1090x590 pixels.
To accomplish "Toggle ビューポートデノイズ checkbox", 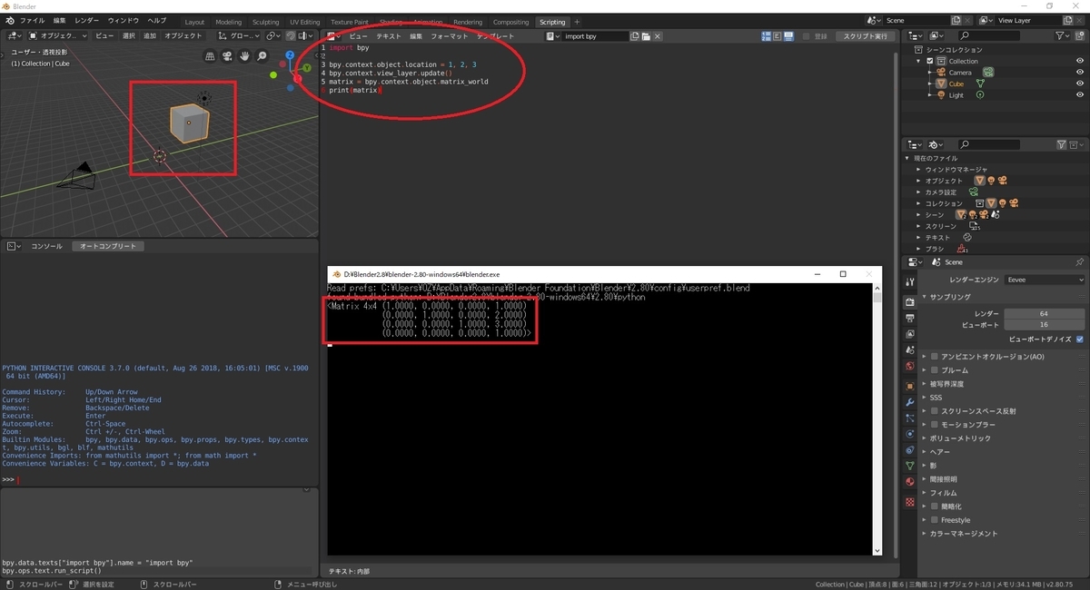I will 1080,339.
